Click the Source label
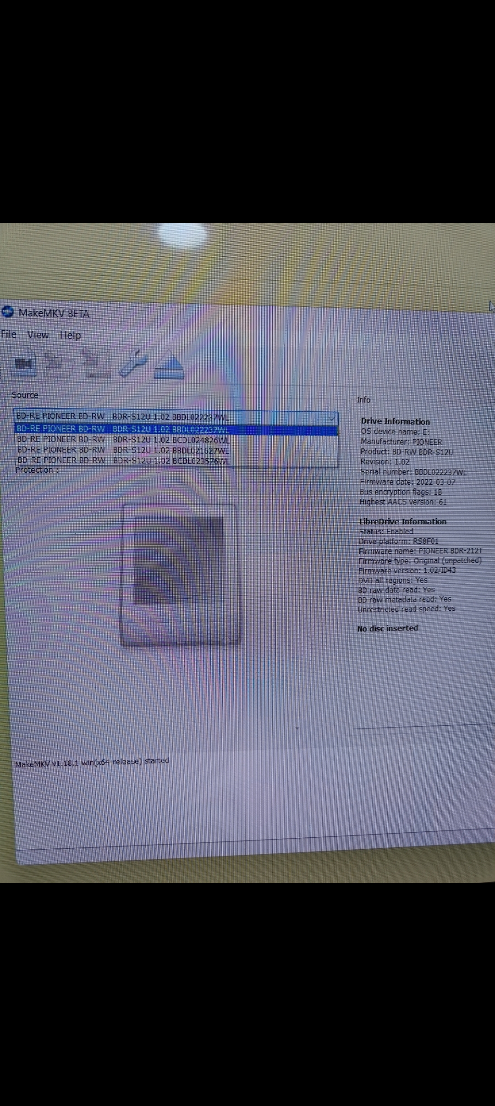 [x=25, y=395]
